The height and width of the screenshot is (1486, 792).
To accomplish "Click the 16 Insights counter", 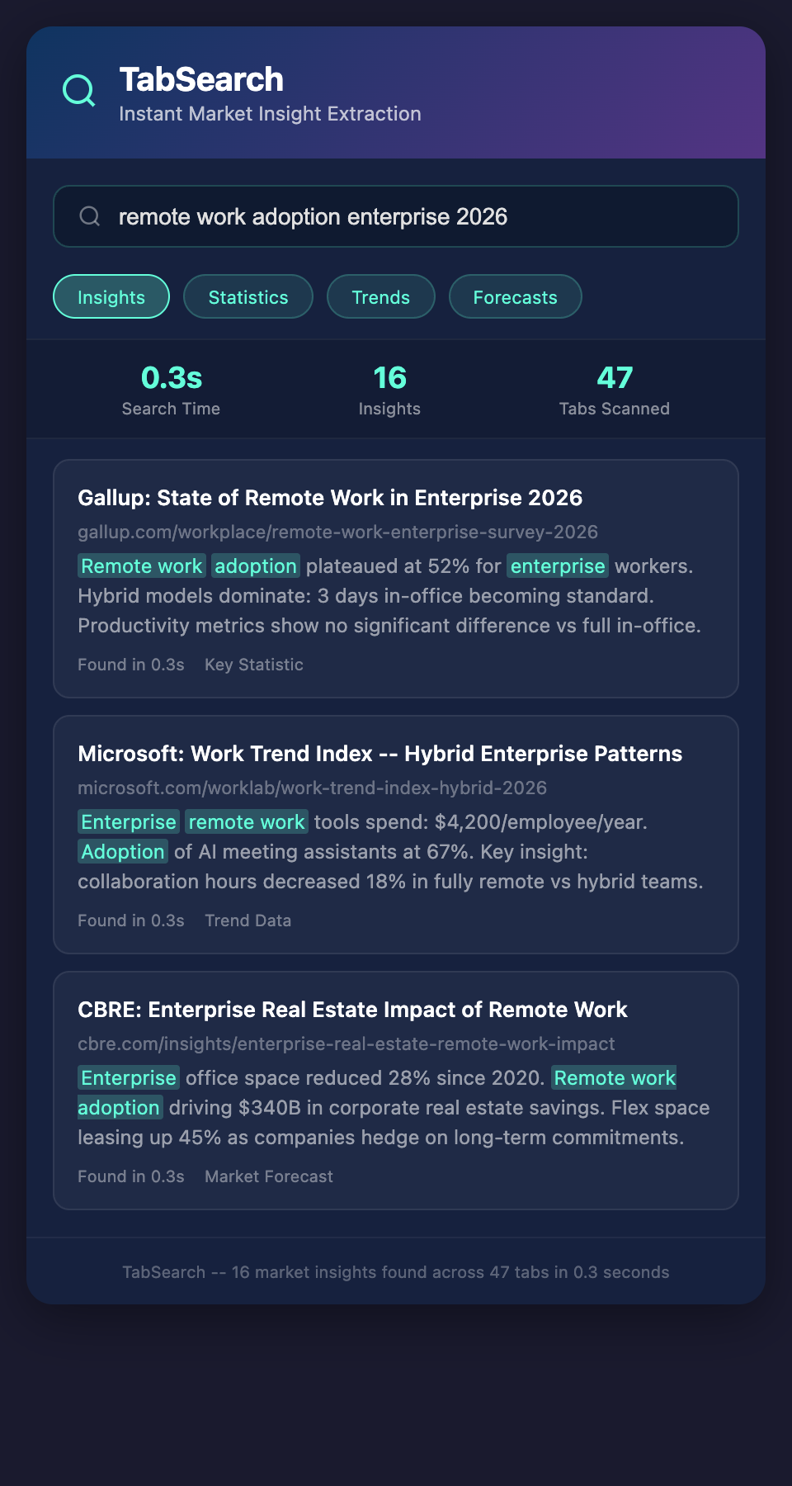I will pyautogui.click(x=389, y=390).
